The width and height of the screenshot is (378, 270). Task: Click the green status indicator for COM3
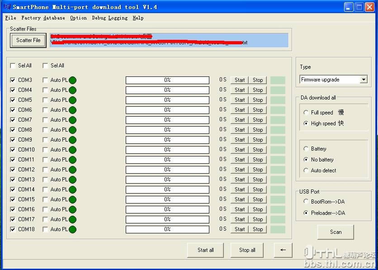pos(72,80)
